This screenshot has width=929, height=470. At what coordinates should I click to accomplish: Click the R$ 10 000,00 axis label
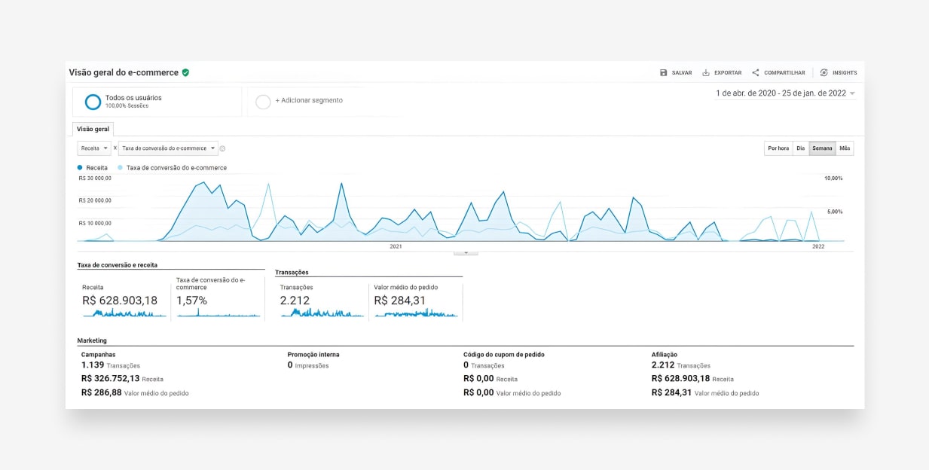[x=95, y=223]
